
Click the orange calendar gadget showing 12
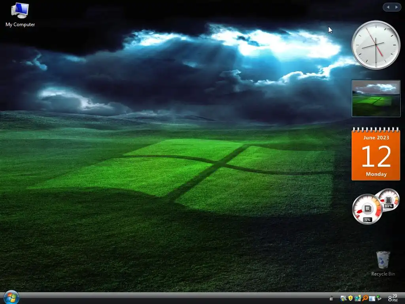[x=376, y=154]
